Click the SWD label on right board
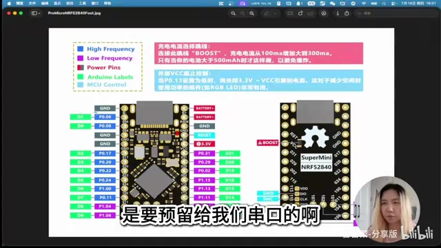 [268, 193]
